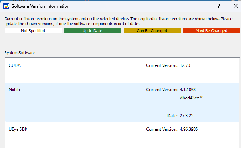The image size is (241, 148).
Task: Click the UEye SDK Current Version: label
Action: tap(162, 129)
